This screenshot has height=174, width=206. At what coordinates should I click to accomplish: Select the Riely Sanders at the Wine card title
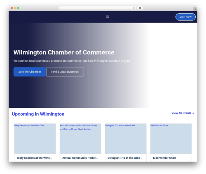[34, 158]
